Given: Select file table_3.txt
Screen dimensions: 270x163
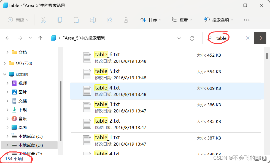Looking at the screenshot, I should coord(166,107).
